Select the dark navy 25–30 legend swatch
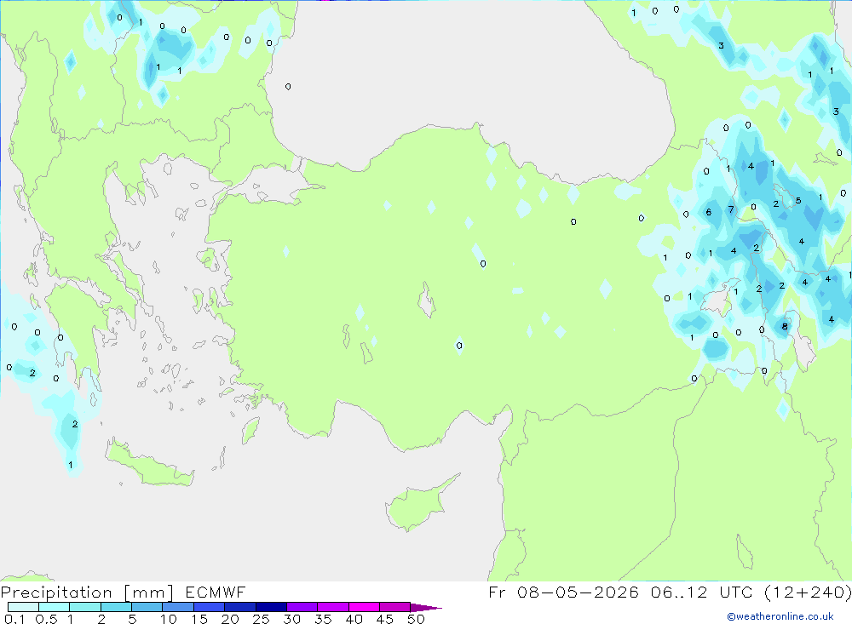The height and width of the screenshot is (624, 852). [x=271, y=607]
